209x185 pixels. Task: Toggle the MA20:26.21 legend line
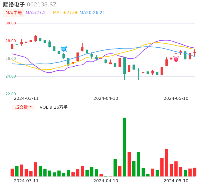[x=92, y=13]
